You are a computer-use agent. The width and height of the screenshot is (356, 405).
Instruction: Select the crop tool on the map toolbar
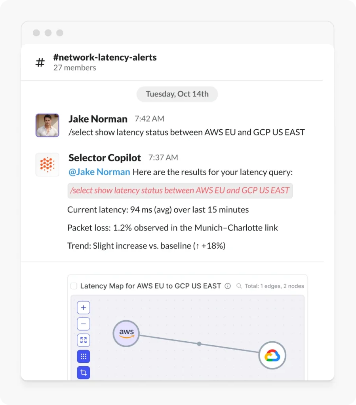coord(83,372)
